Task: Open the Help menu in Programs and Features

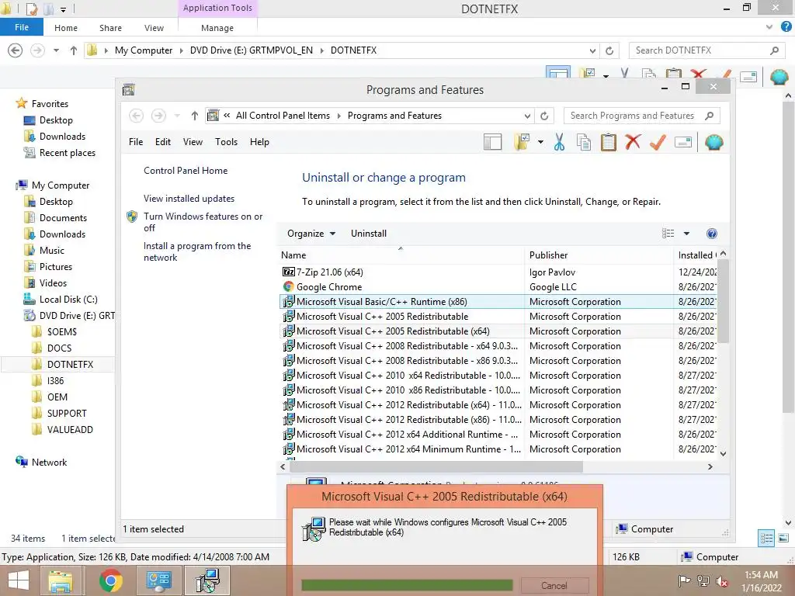Action: point(259,142)
